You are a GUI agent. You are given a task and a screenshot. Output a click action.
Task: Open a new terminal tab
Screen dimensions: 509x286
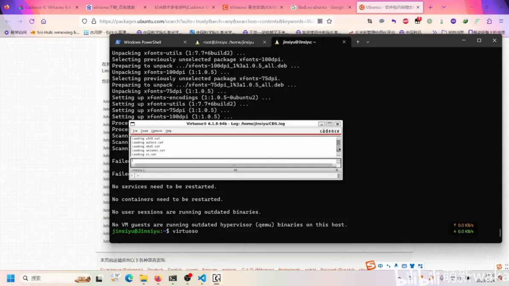[358, 42]
